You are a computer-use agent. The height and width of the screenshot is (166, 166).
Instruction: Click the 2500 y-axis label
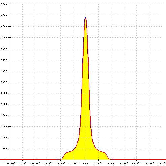(4, 104)
